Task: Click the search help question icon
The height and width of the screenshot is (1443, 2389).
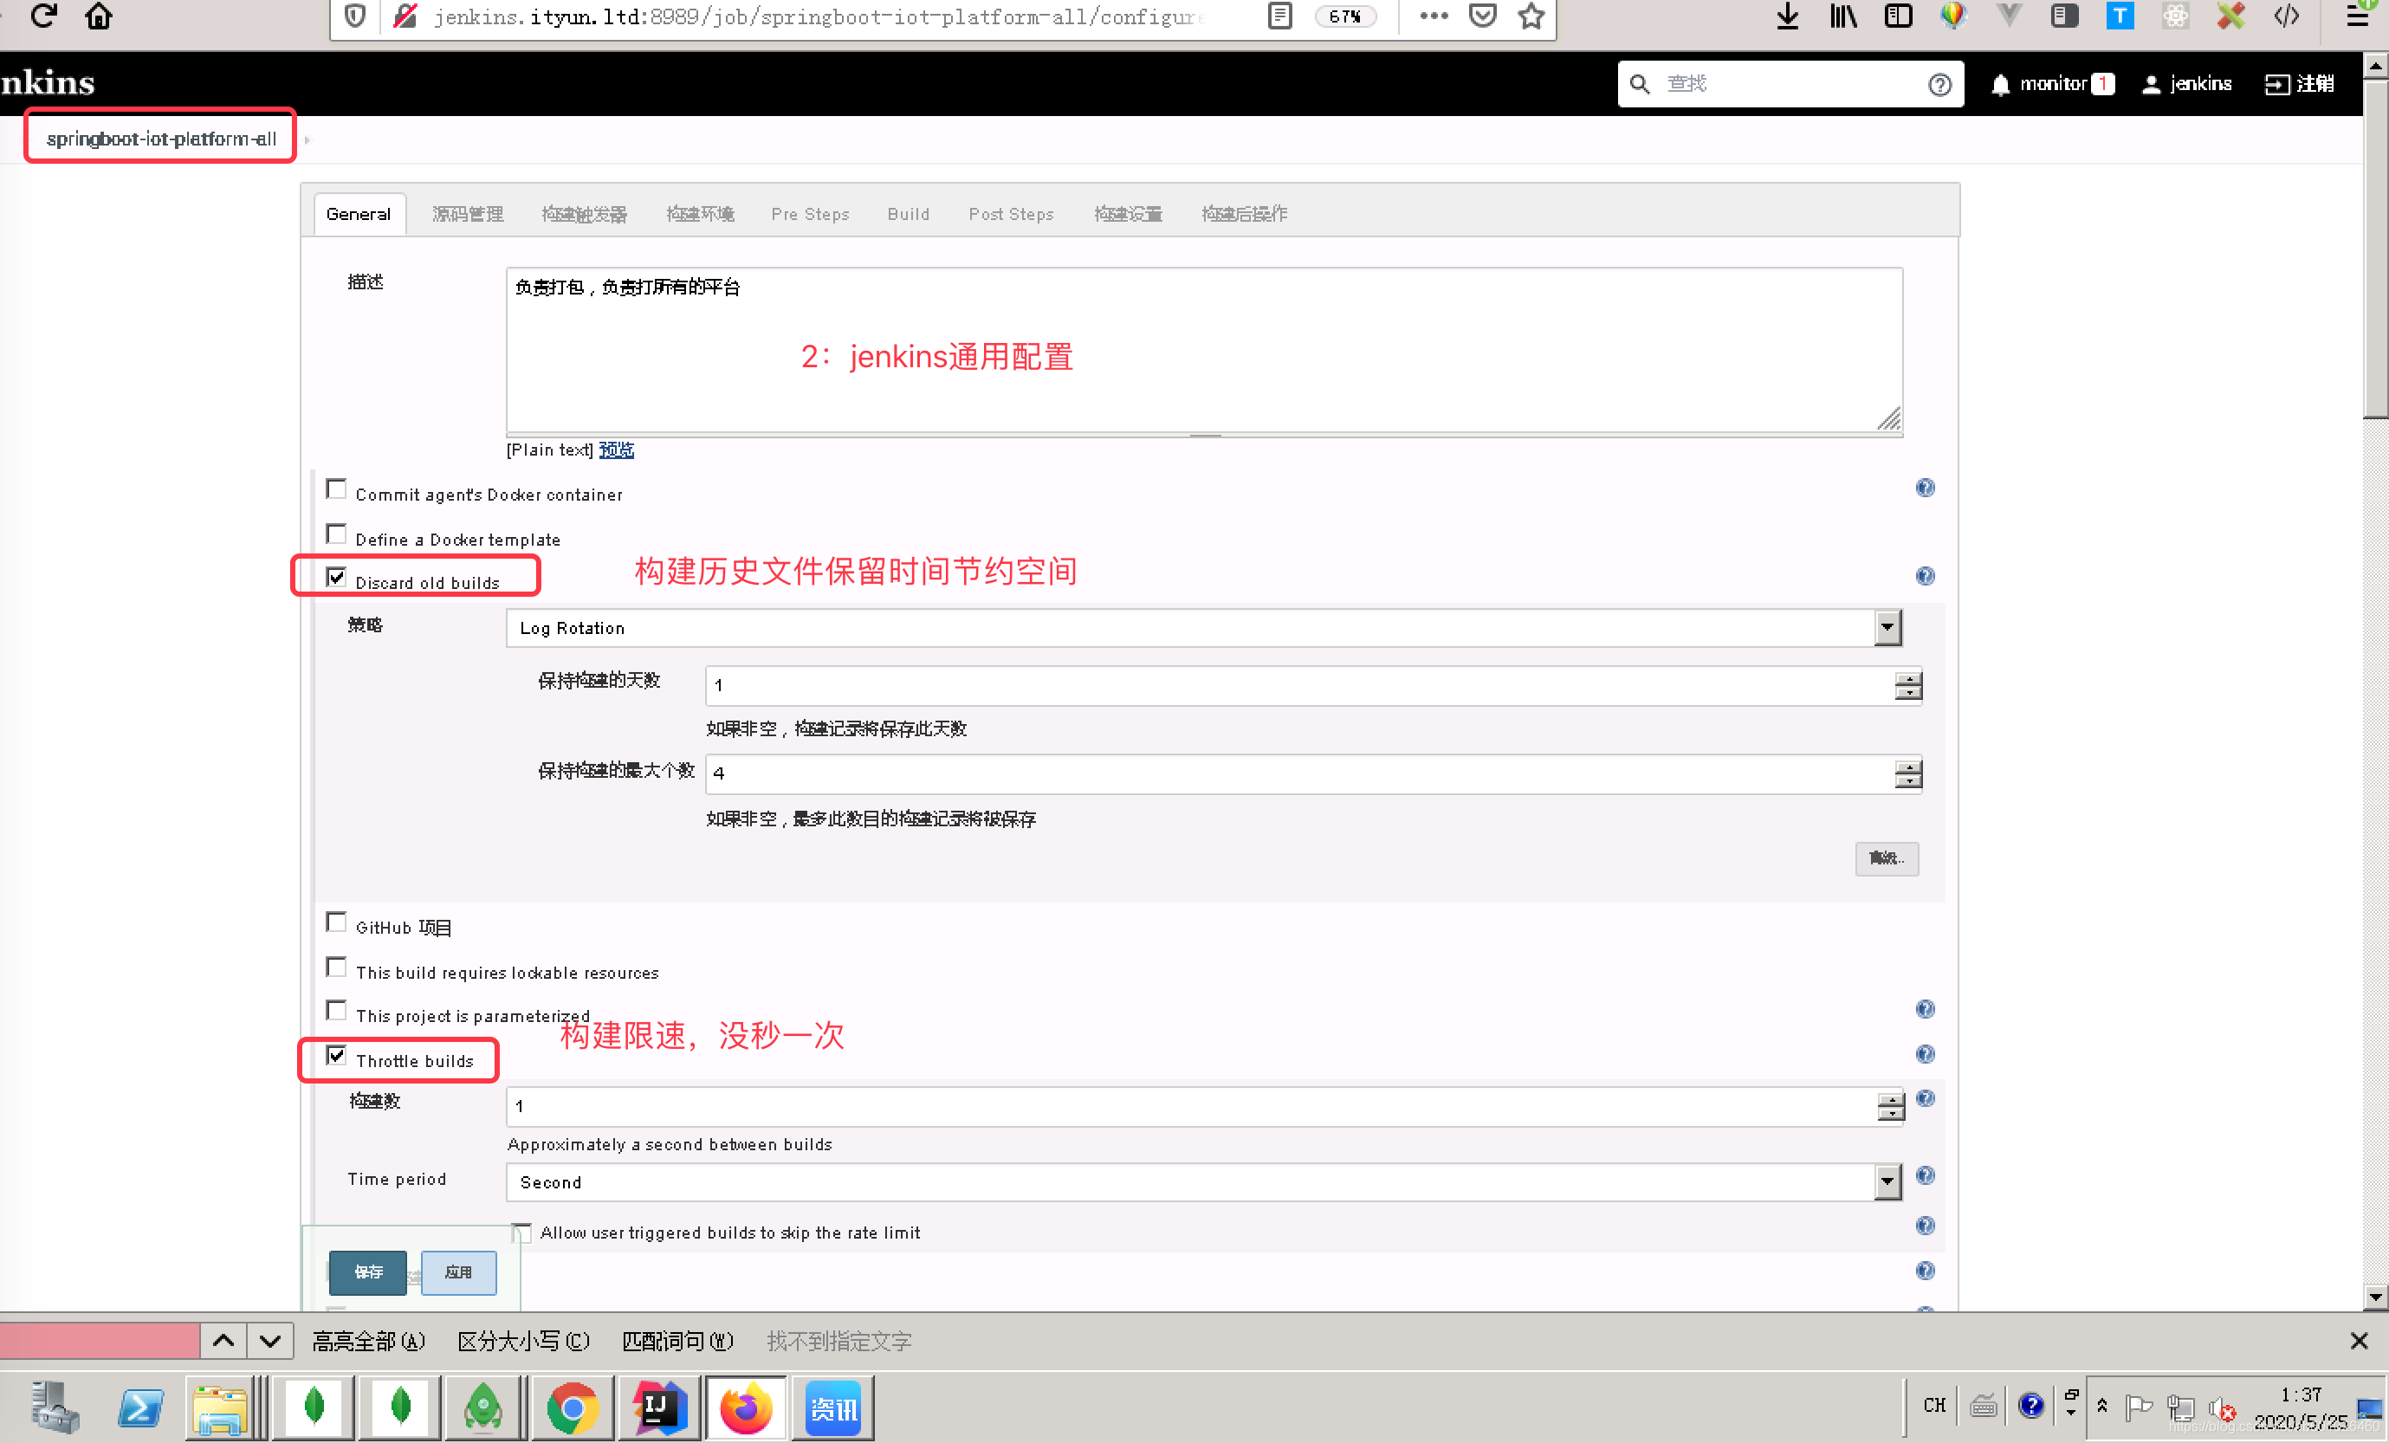Action: (x=1939, y=84)
